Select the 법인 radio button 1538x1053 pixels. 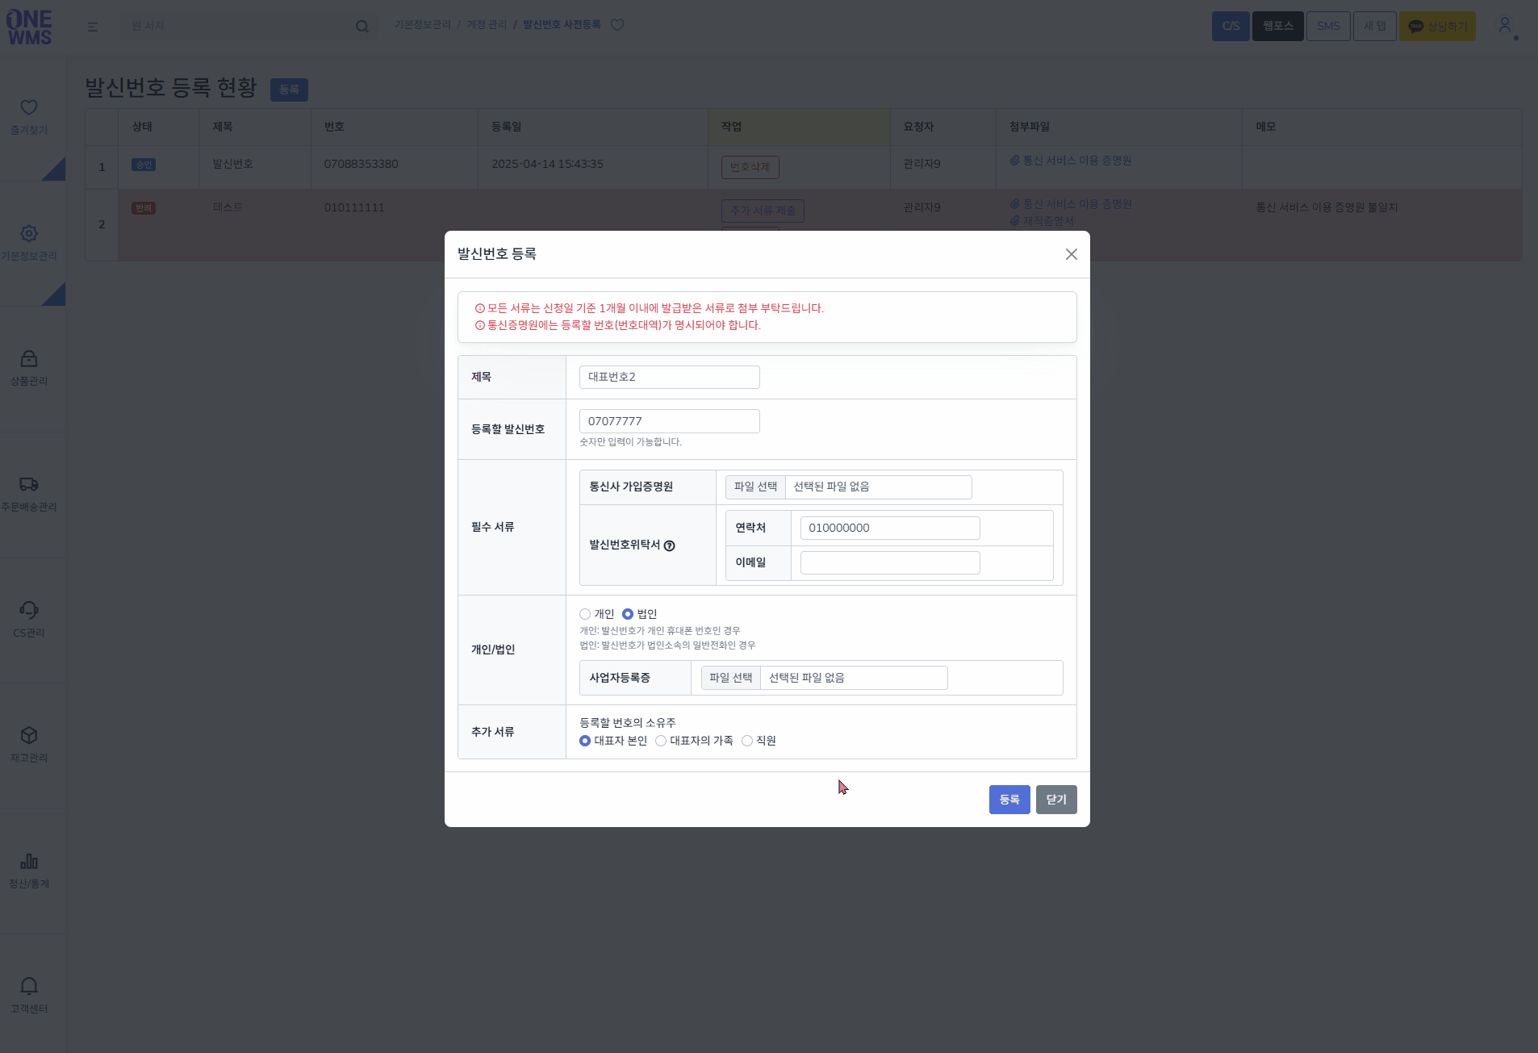[x=628, y=614]
